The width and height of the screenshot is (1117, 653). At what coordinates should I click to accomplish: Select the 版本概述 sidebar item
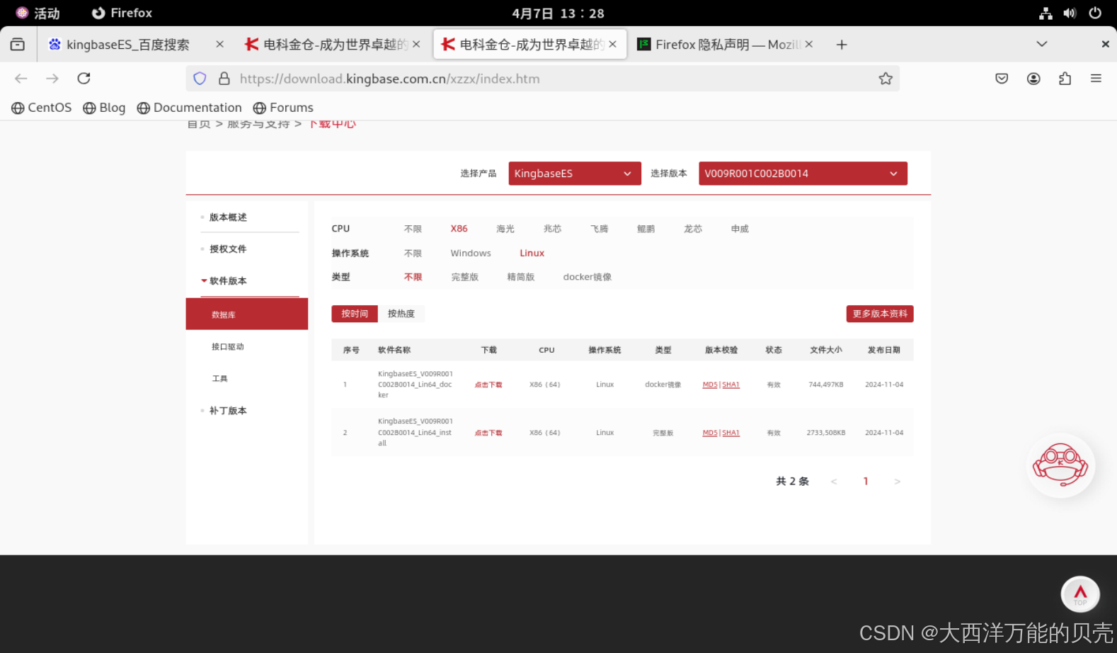pos(228,217)
